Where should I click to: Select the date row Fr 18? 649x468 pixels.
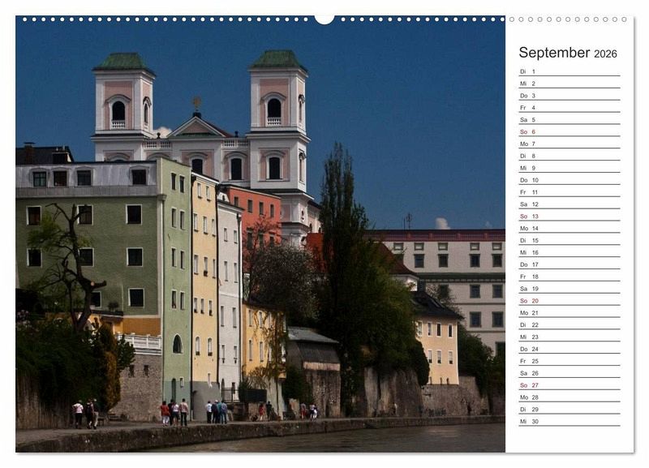569,277
